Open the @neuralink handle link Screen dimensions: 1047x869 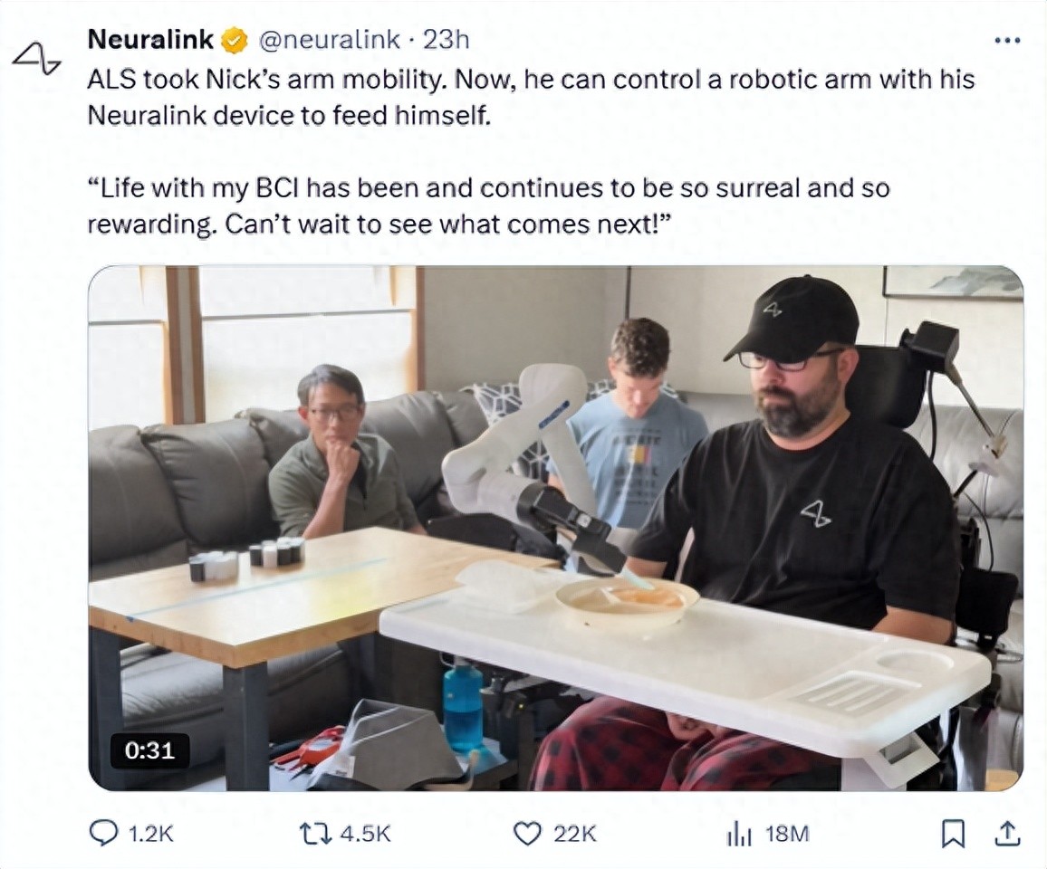(329, 39)
